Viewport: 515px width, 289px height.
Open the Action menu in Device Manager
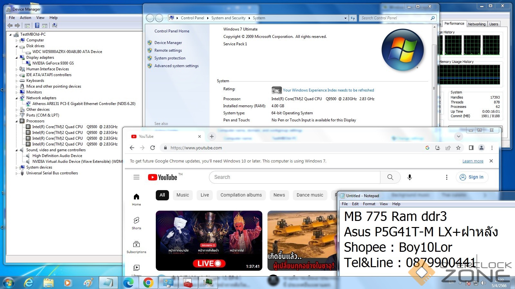(25, 18)
